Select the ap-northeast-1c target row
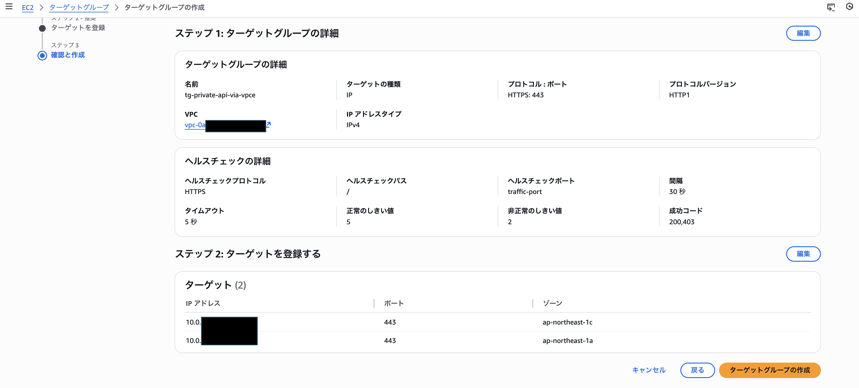This screenshot has height=388, width=859. pos(567,322)
